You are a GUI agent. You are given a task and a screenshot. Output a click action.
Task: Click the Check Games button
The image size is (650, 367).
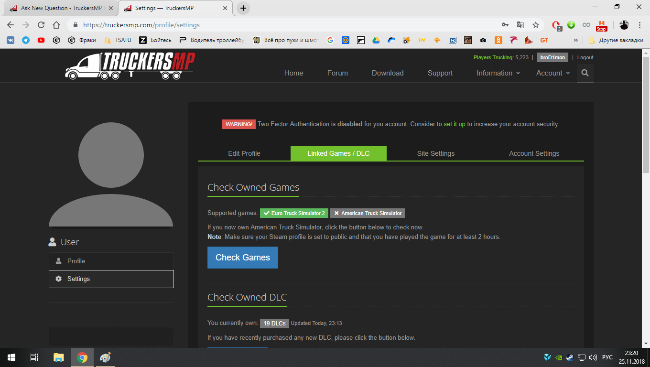(x=243, y=258)
